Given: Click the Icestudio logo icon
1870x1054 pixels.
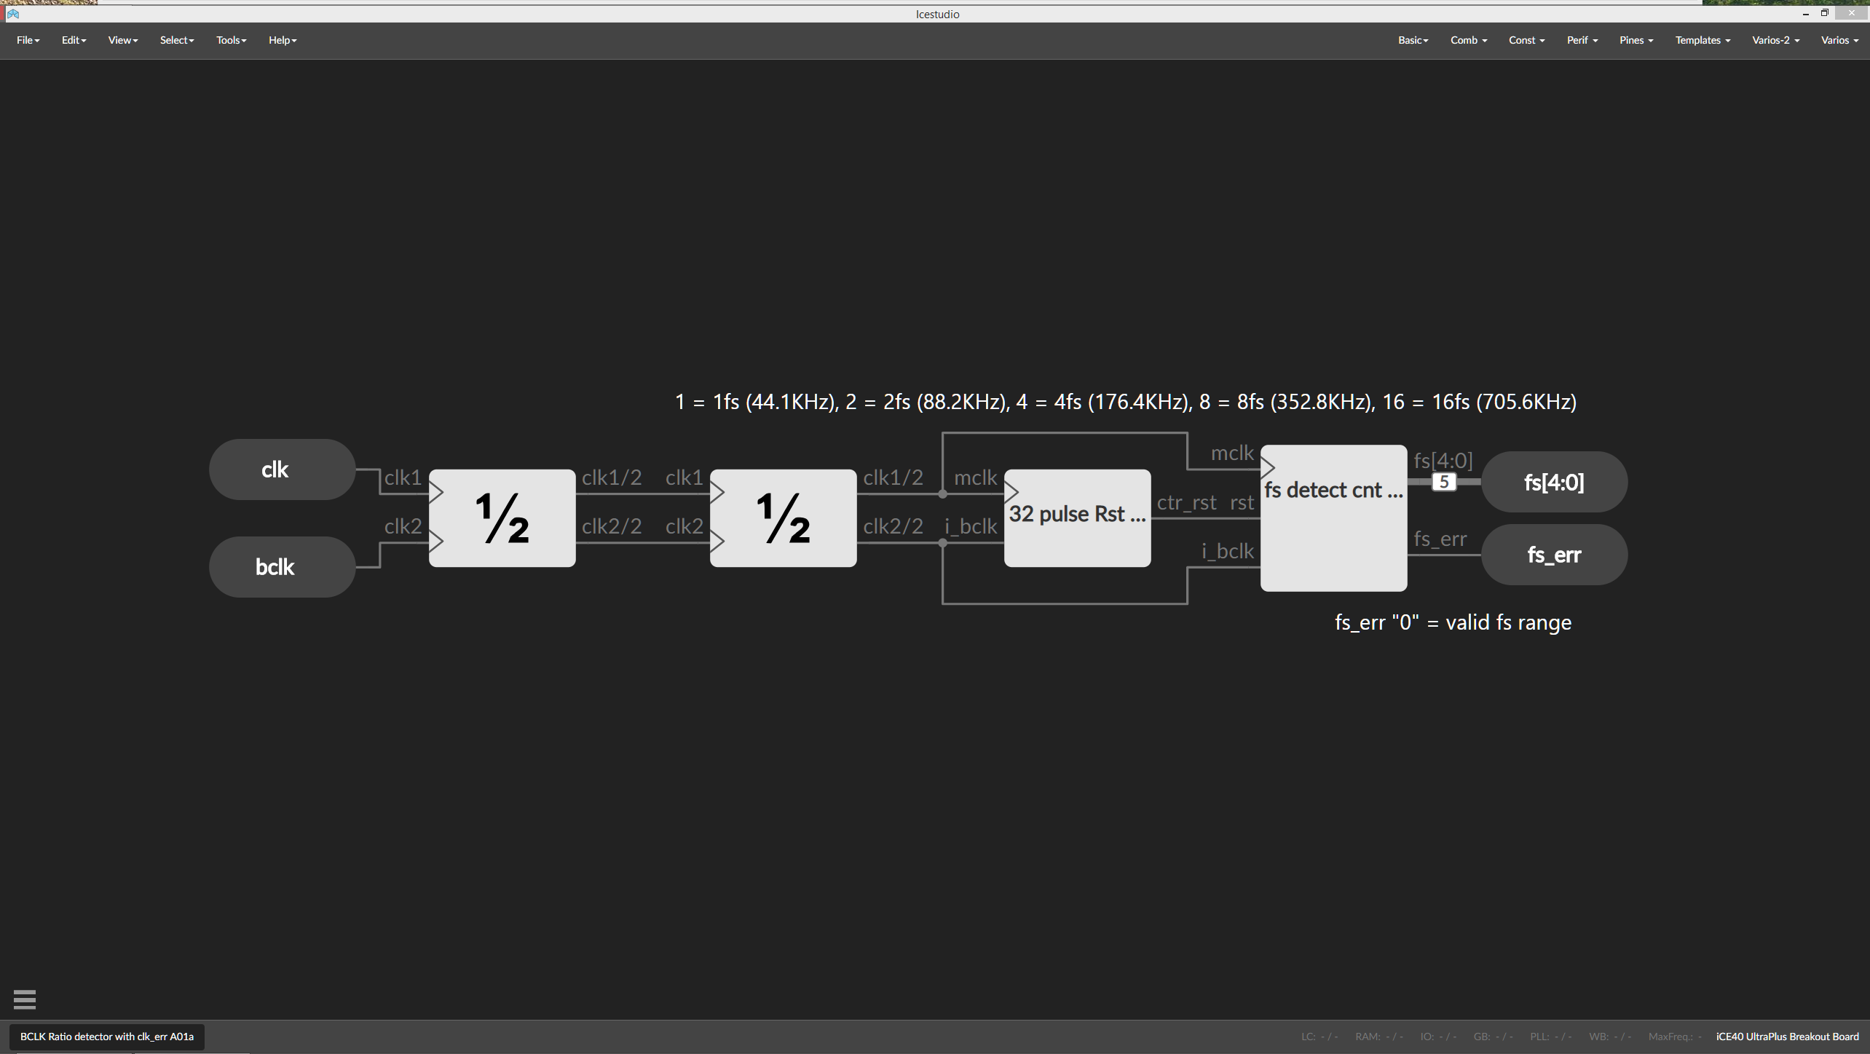Looking at the screenshot, I should [x=12, y=14].
